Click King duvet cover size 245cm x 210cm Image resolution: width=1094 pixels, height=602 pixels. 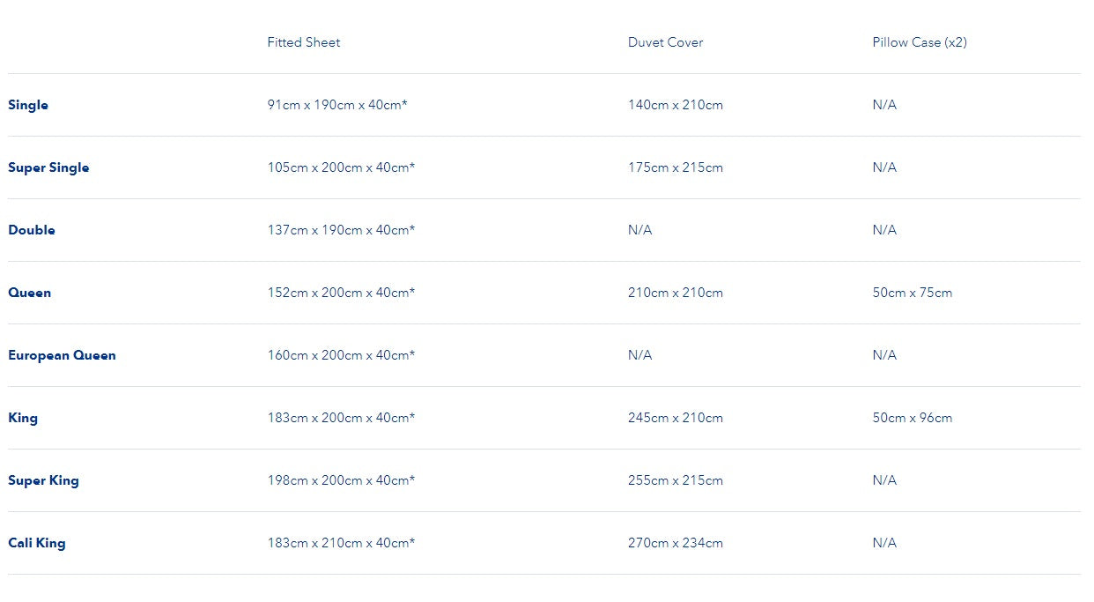point(675,418)
